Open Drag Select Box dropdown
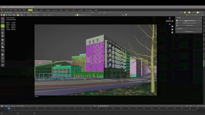The image size is (205, 115). coord(50,15)
